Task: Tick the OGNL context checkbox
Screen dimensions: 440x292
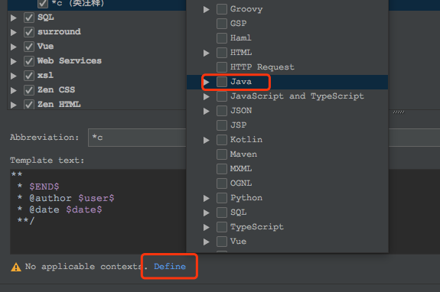Action: tap(222, 183)
